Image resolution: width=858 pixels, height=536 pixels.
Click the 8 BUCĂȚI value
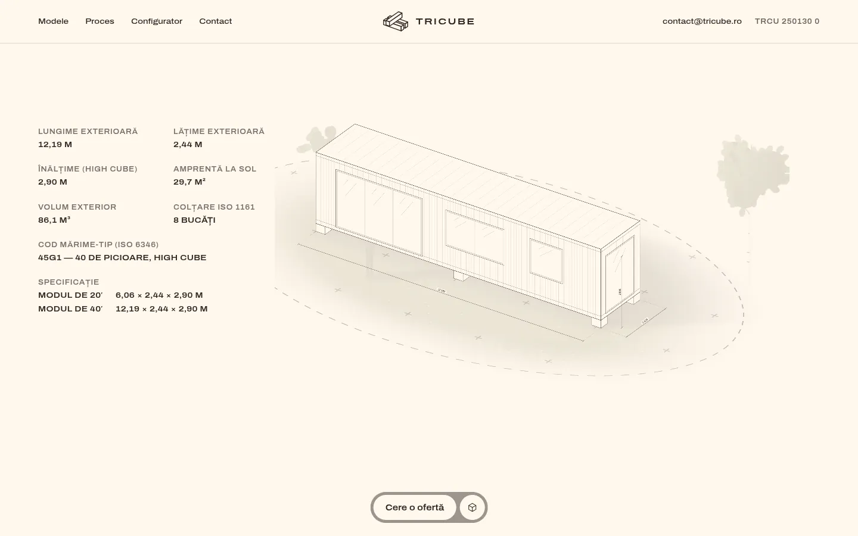(x=194, y=220)
